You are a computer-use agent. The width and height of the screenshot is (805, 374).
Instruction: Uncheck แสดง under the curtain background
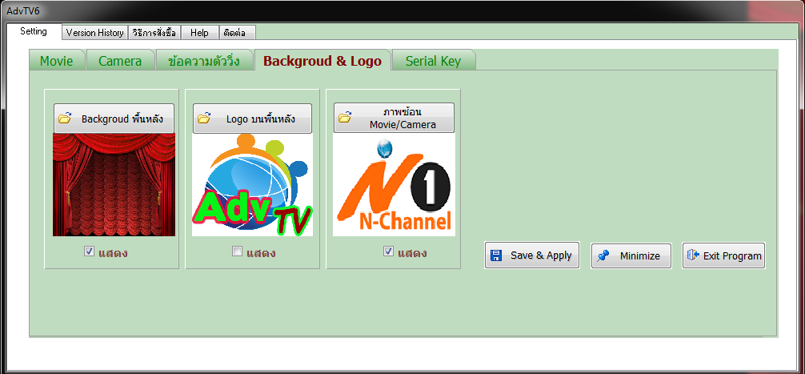(90, 251)
